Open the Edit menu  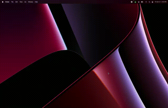[17, 2]
